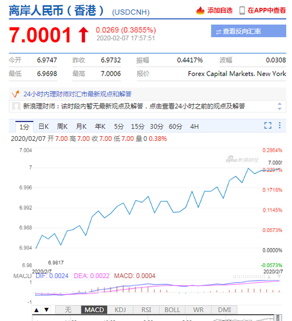Click the 新浪理财师 notice text link

(134, 106)
